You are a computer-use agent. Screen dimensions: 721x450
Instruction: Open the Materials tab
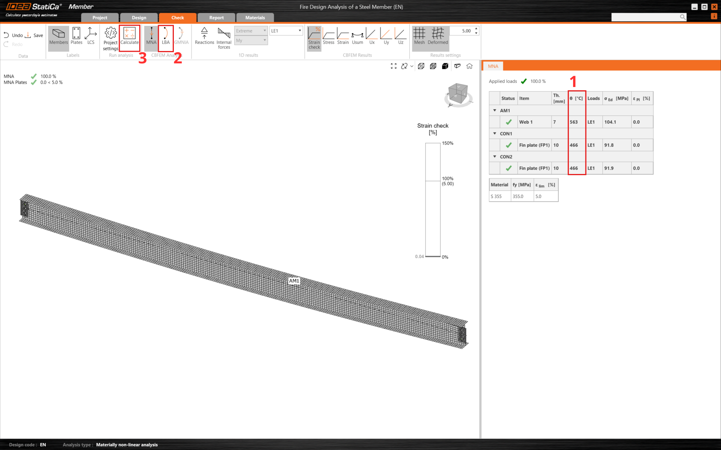(x=255, y=18)
